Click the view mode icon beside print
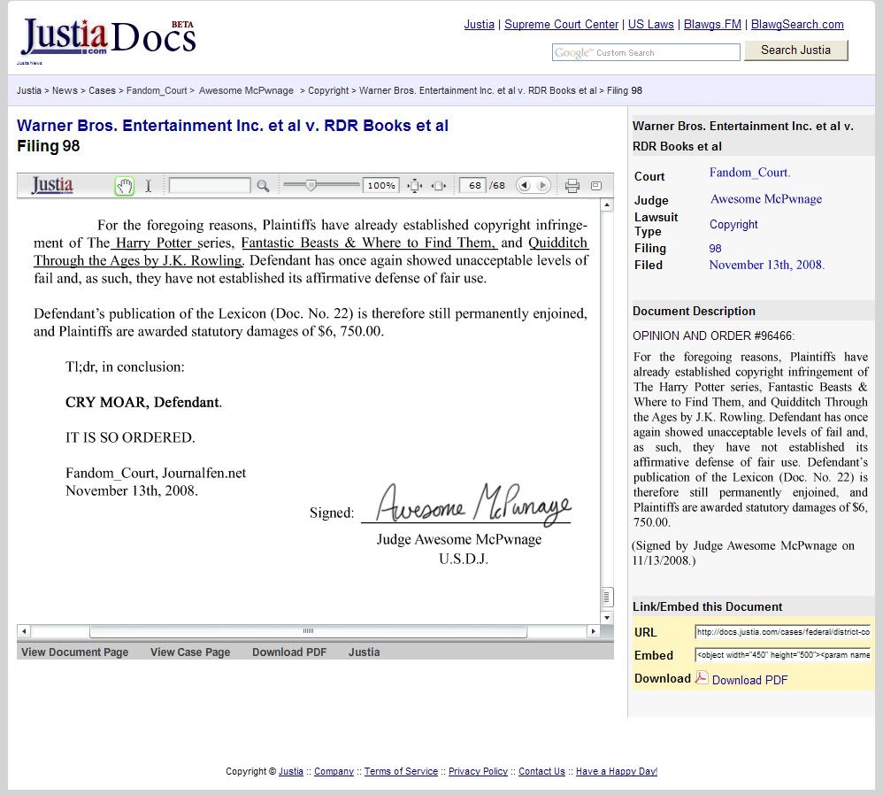This screenshot has width=883, height=795. click(596, 186)
